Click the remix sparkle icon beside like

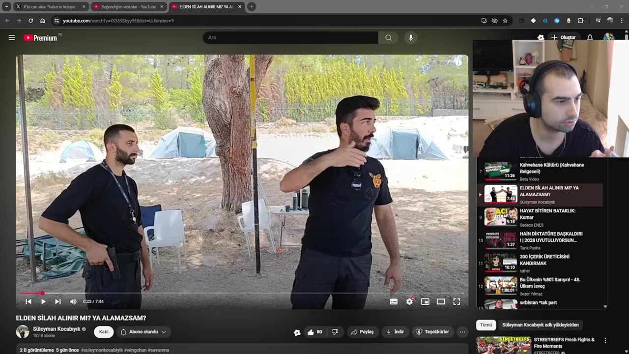tap(297, 332)
